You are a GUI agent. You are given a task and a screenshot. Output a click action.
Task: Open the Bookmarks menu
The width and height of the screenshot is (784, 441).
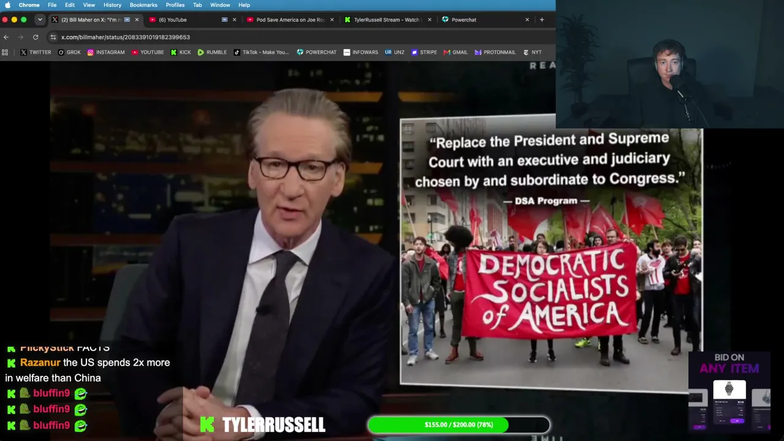(143, 5)
